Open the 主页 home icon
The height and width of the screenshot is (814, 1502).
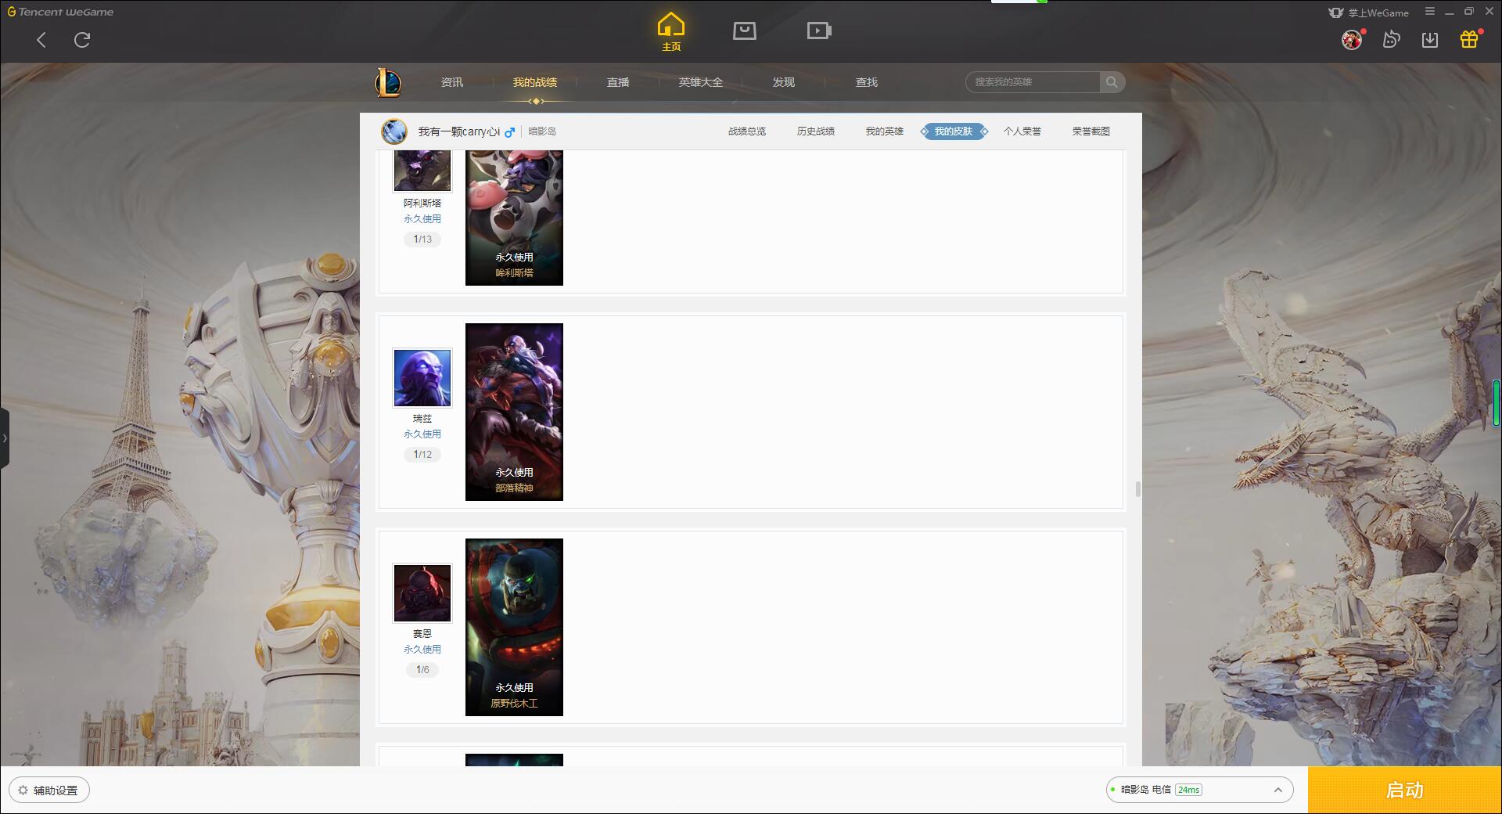(671, 32)
